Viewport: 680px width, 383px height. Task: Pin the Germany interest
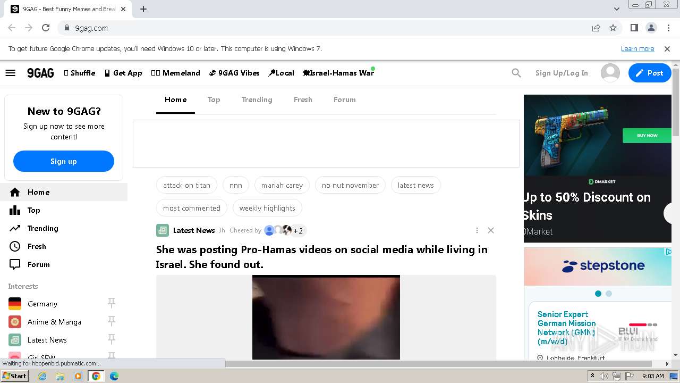pyautogui.click(x=111, y=303)
